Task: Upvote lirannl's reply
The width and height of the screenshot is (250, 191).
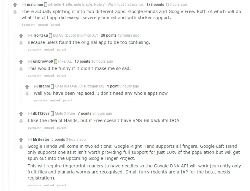Action: [x=27, y=87]
